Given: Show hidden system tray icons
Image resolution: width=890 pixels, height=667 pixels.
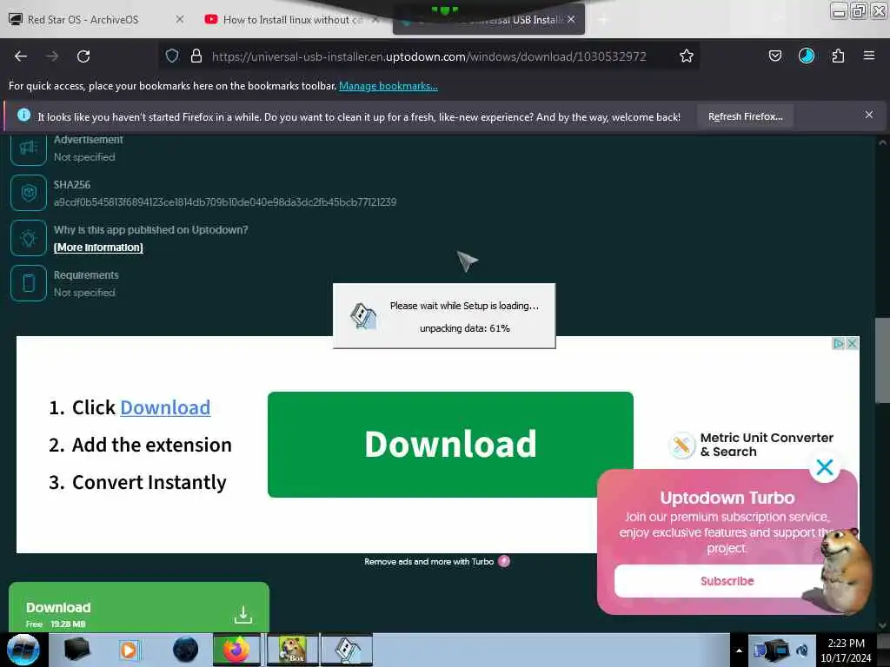Looking at the screenshot, I should click(739, 650).
